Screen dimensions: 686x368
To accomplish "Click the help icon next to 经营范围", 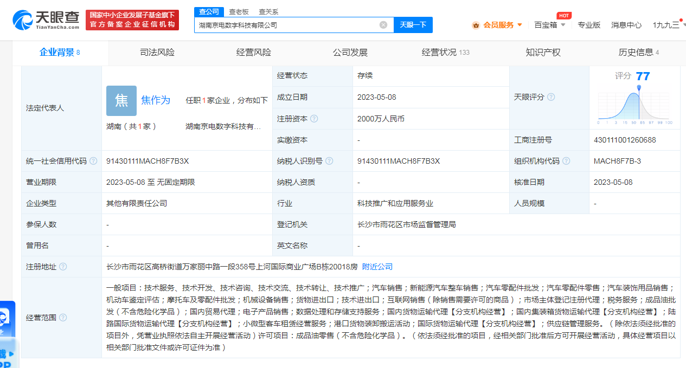I will [x=63, y=318].
